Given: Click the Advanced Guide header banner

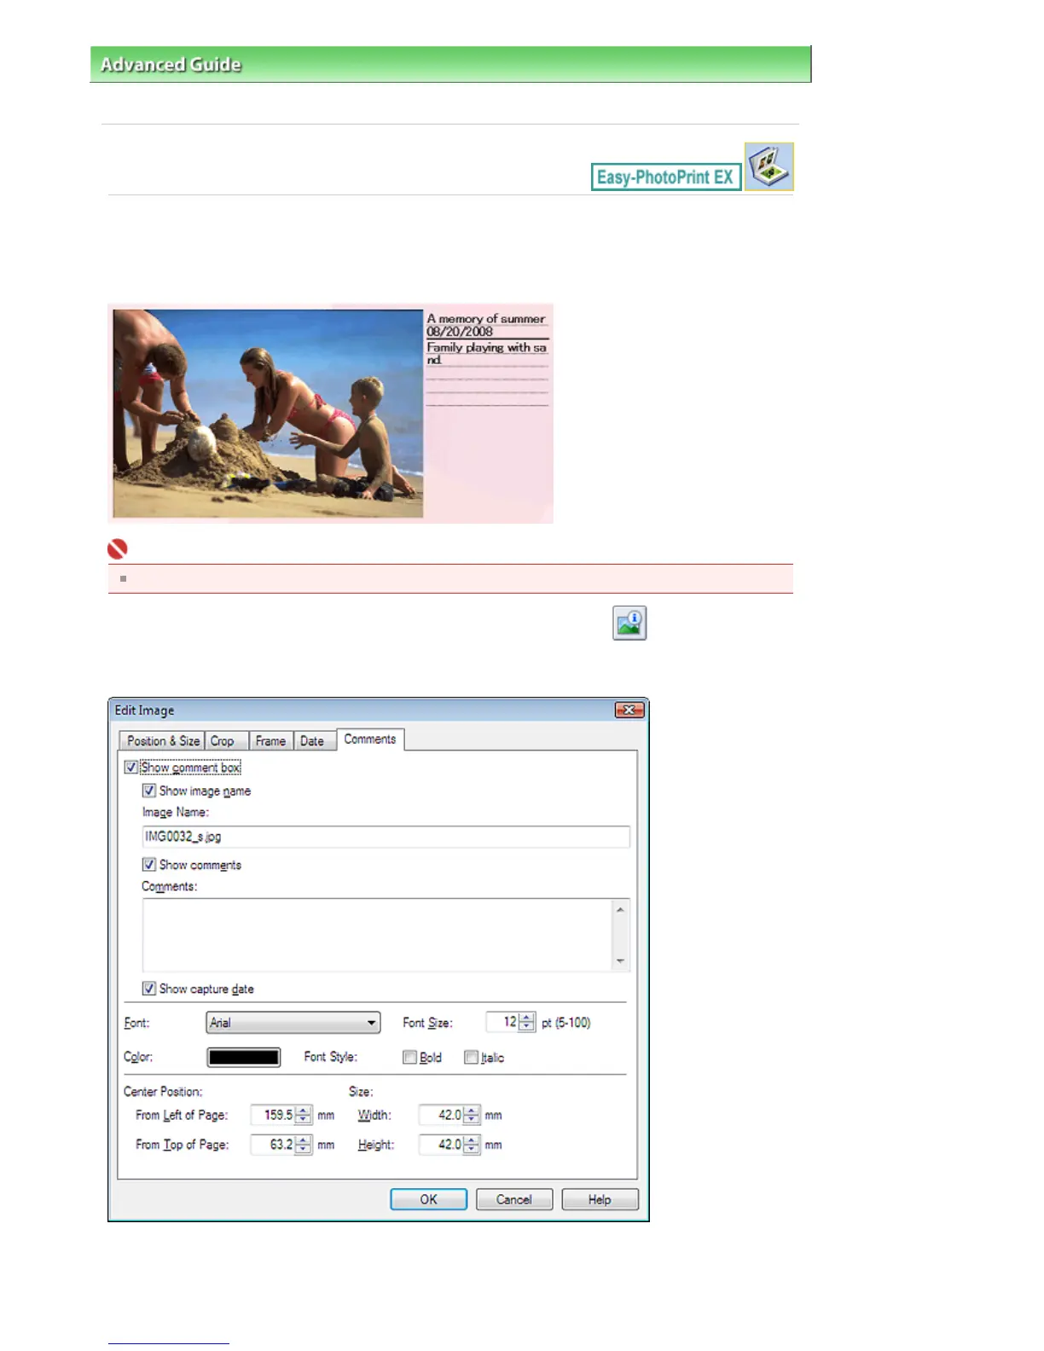Looking at the screenshot, I should [450, 64].
